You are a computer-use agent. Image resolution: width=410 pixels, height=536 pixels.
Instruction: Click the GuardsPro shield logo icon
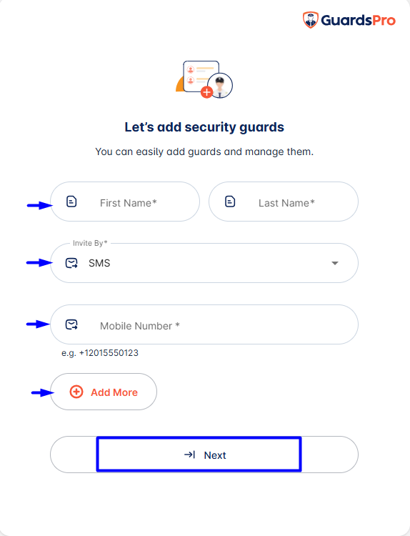[x=310, y=20]
